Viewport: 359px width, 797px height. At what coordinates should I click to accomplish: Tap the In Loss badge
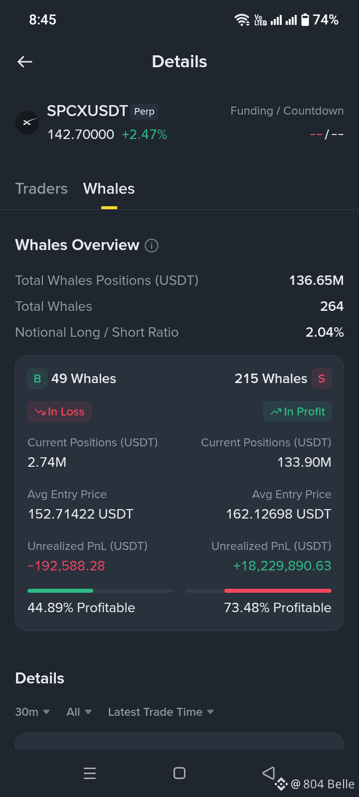click(x=59, y=411)
